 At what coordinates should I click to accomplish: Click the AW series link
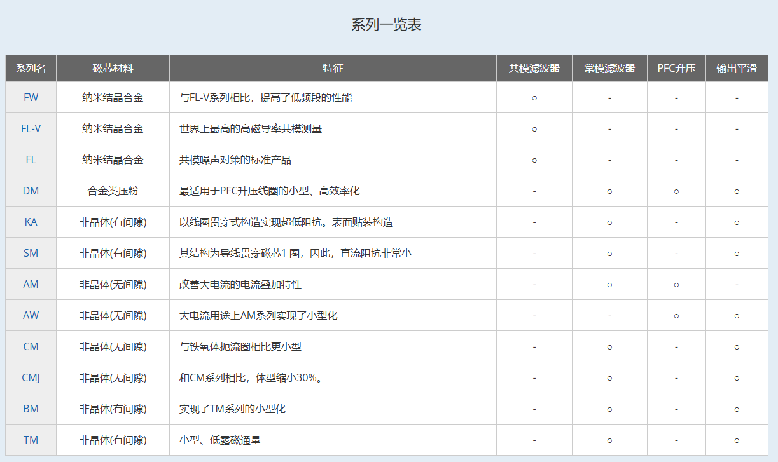[31, 315]
